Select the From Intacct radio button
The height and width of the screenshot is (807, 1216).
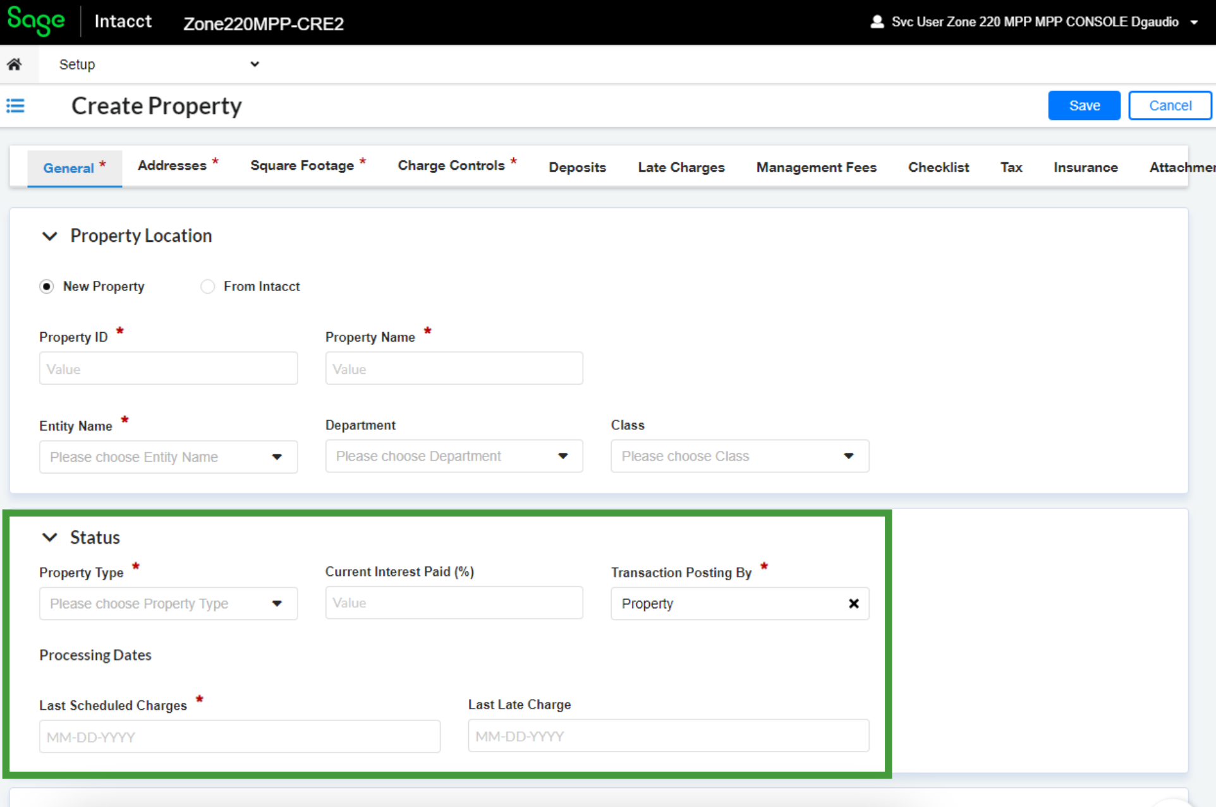207,287
